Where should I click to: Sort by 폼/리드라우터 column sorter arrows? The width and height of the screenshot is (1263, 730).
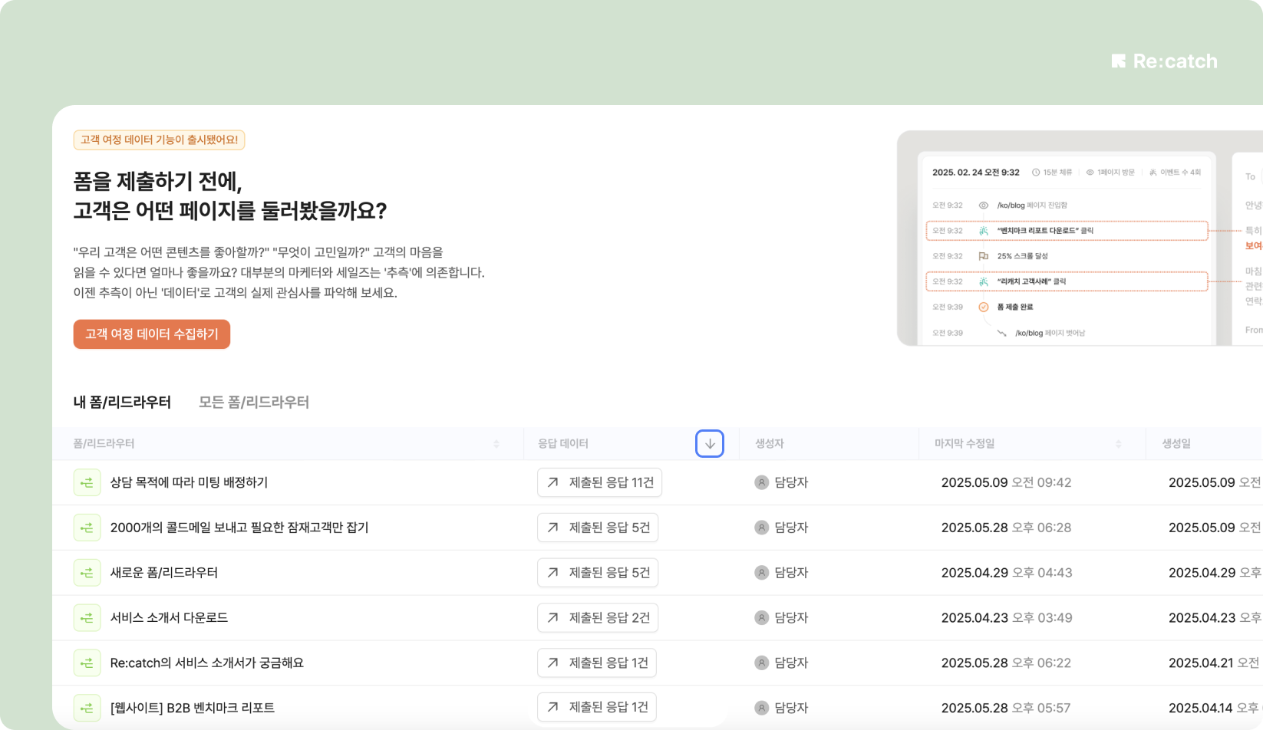pyautogui.click(x=496, y=444)
